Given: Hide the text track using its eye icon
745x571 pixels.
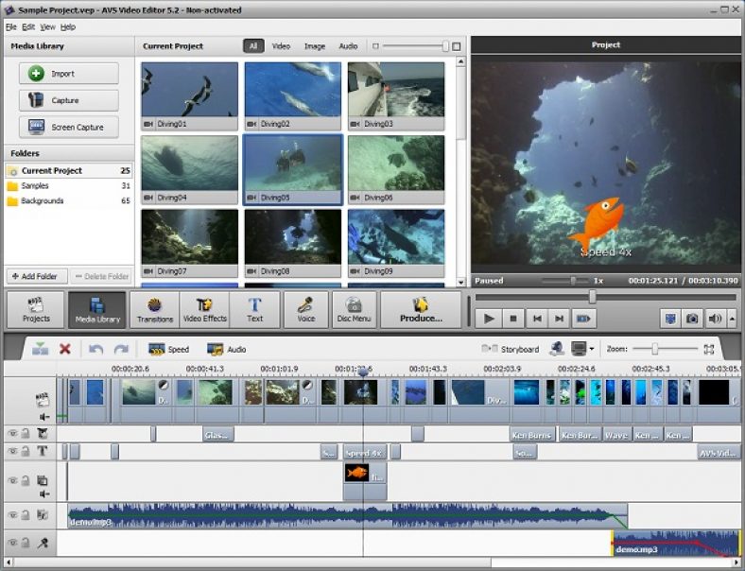Looking at the screenshot, I should tap(13, 452).
